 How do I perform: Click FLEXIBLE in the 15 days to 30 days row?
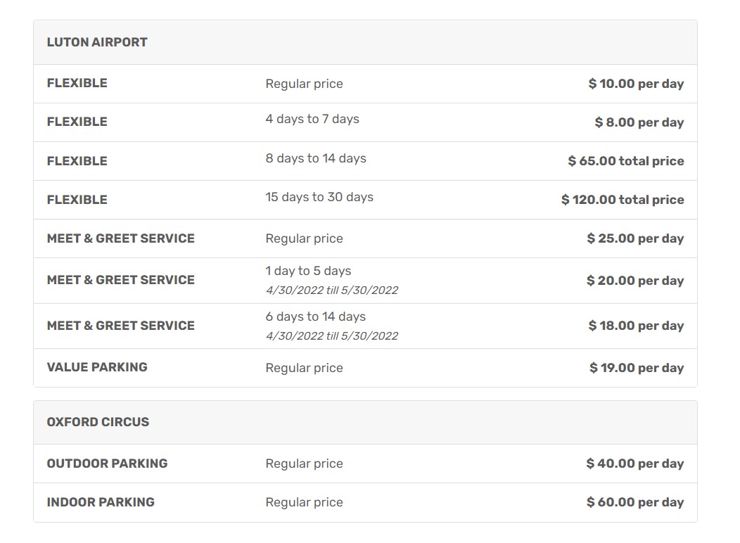pyautogui.click(x=77, y=200)
